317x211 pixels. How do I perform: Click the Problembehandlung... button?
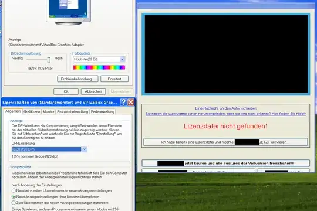point(77,79)
